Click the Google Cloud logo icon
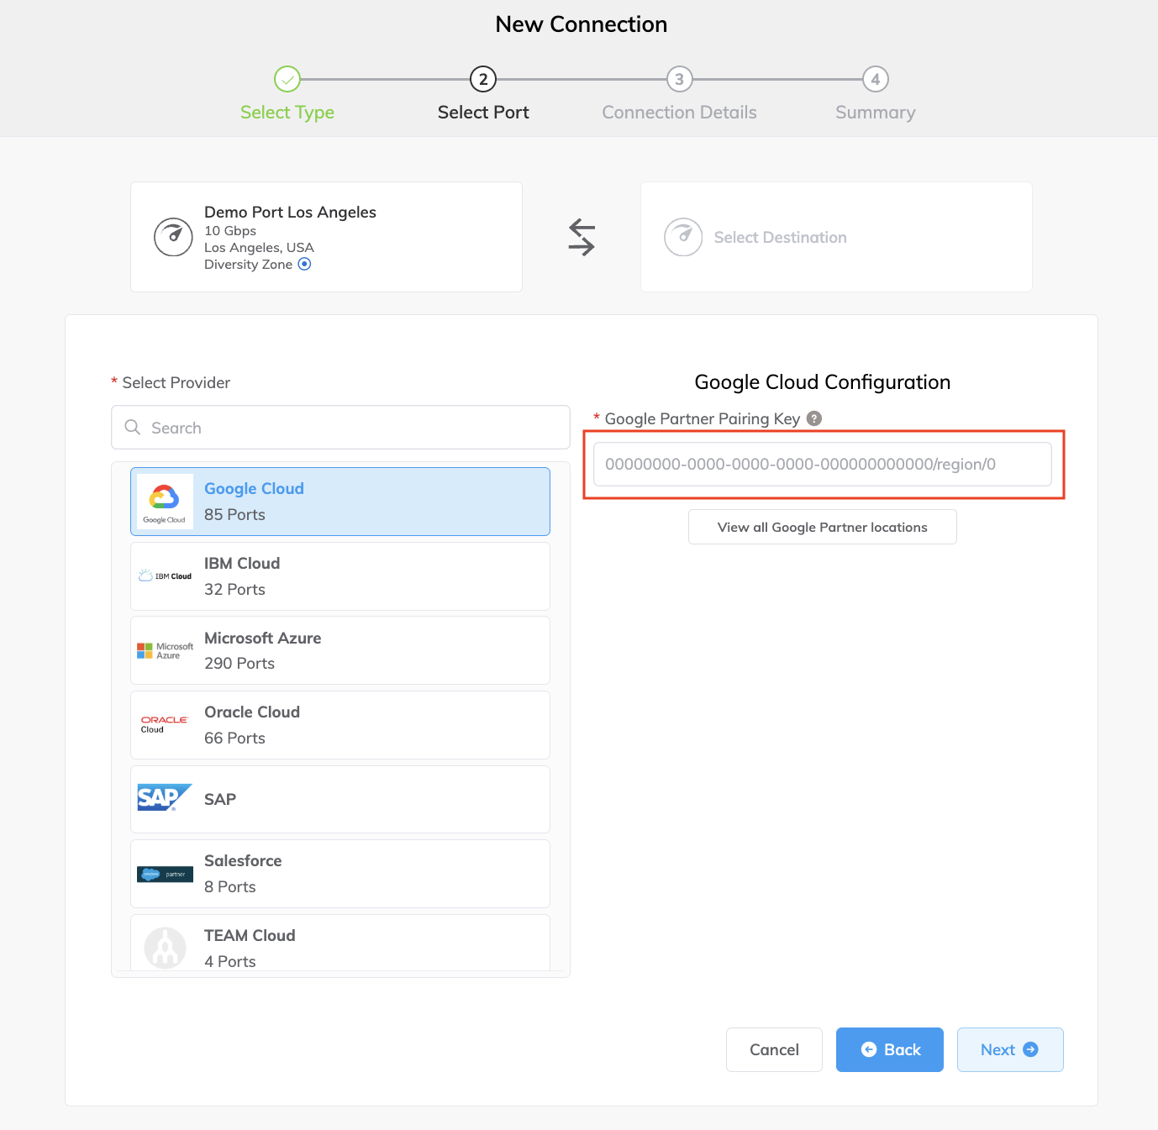The width and height of the screenshot is (1158, 1130). coord(165,502)
